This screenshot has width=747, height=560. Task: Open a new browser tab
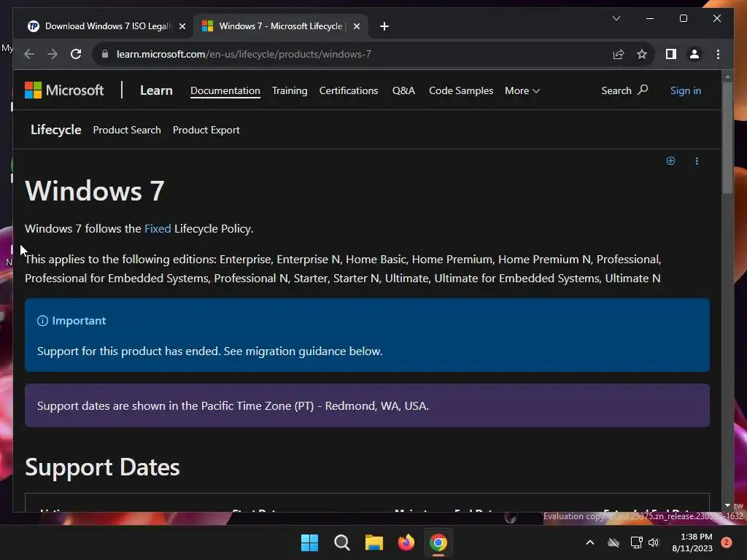384,26
